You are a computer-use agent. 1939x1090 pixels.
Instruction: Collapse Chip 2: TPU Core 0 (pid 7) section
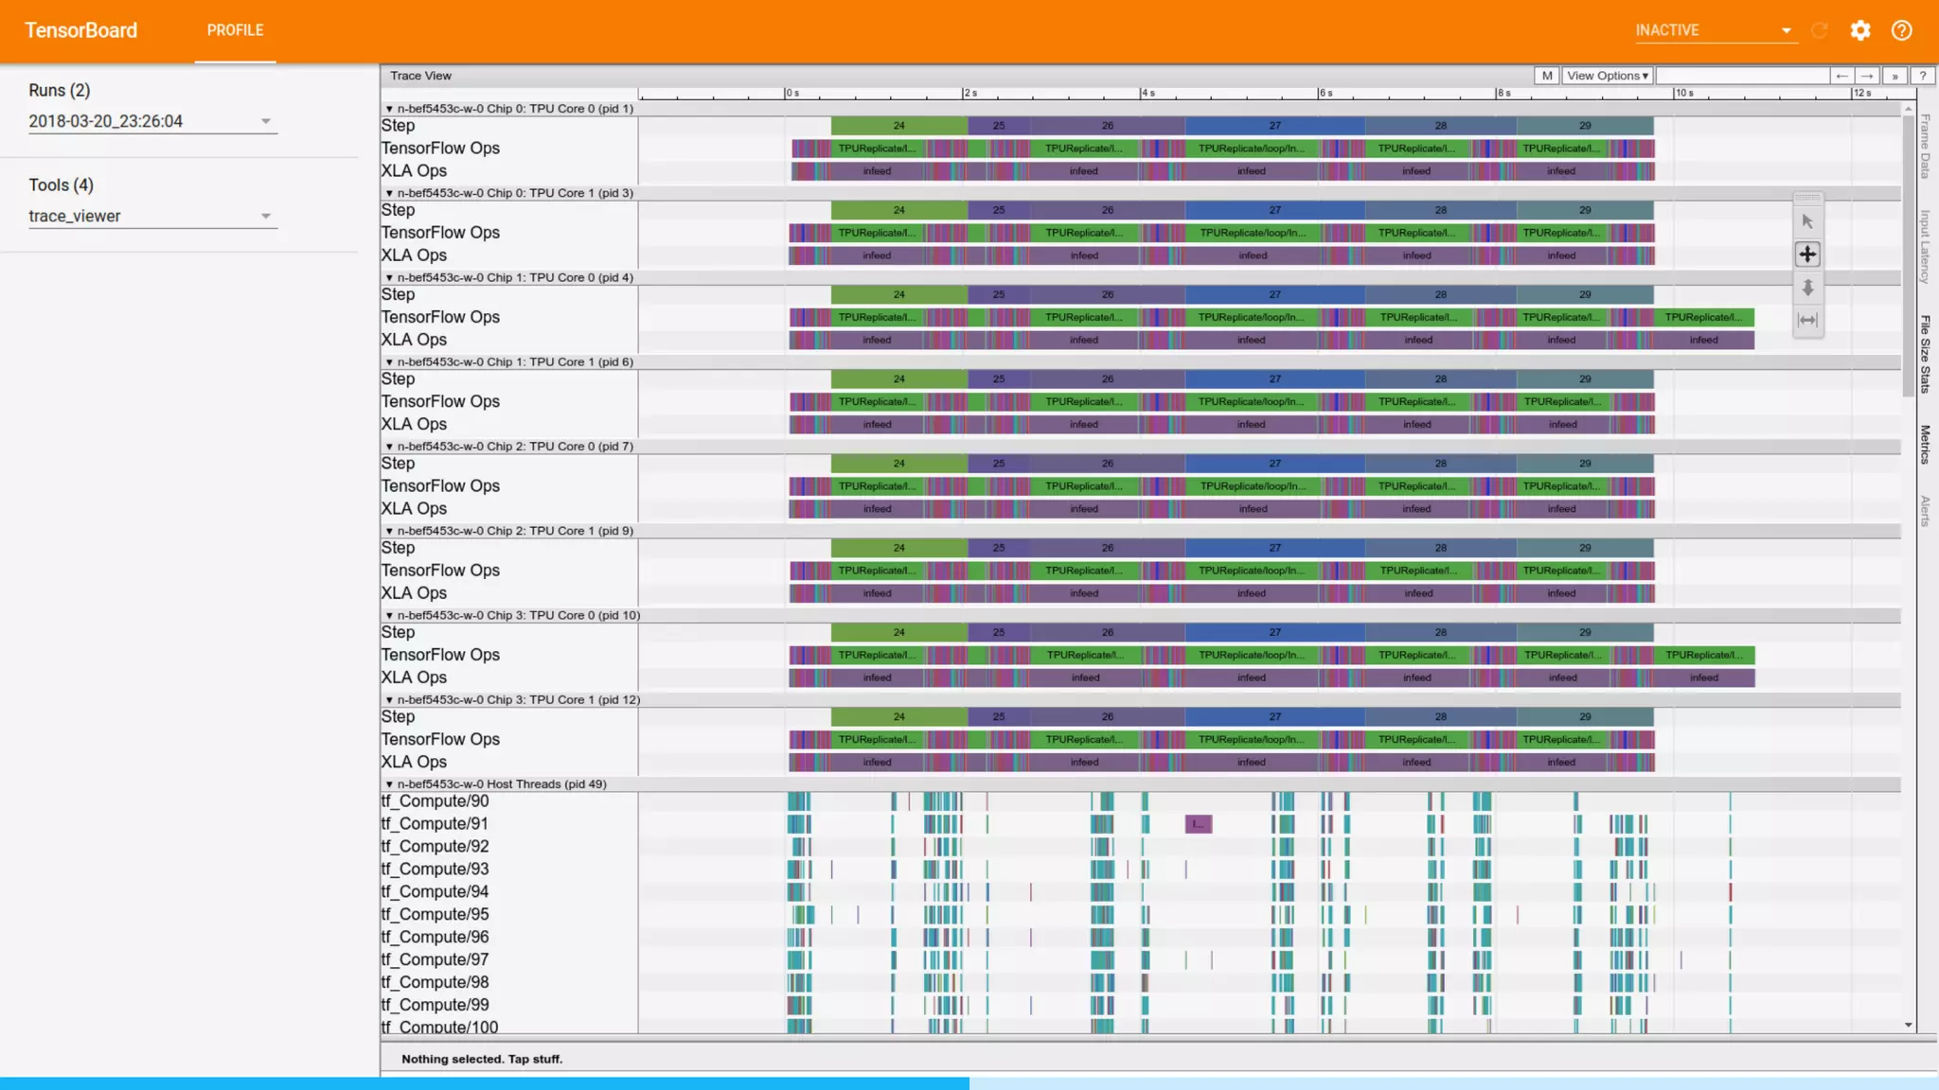pyautogui.click(x=389, y=447)
